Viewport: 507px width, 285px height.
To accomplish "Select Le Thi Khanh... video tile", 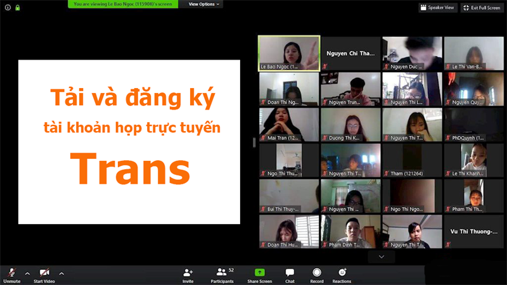I will point(474,160).
